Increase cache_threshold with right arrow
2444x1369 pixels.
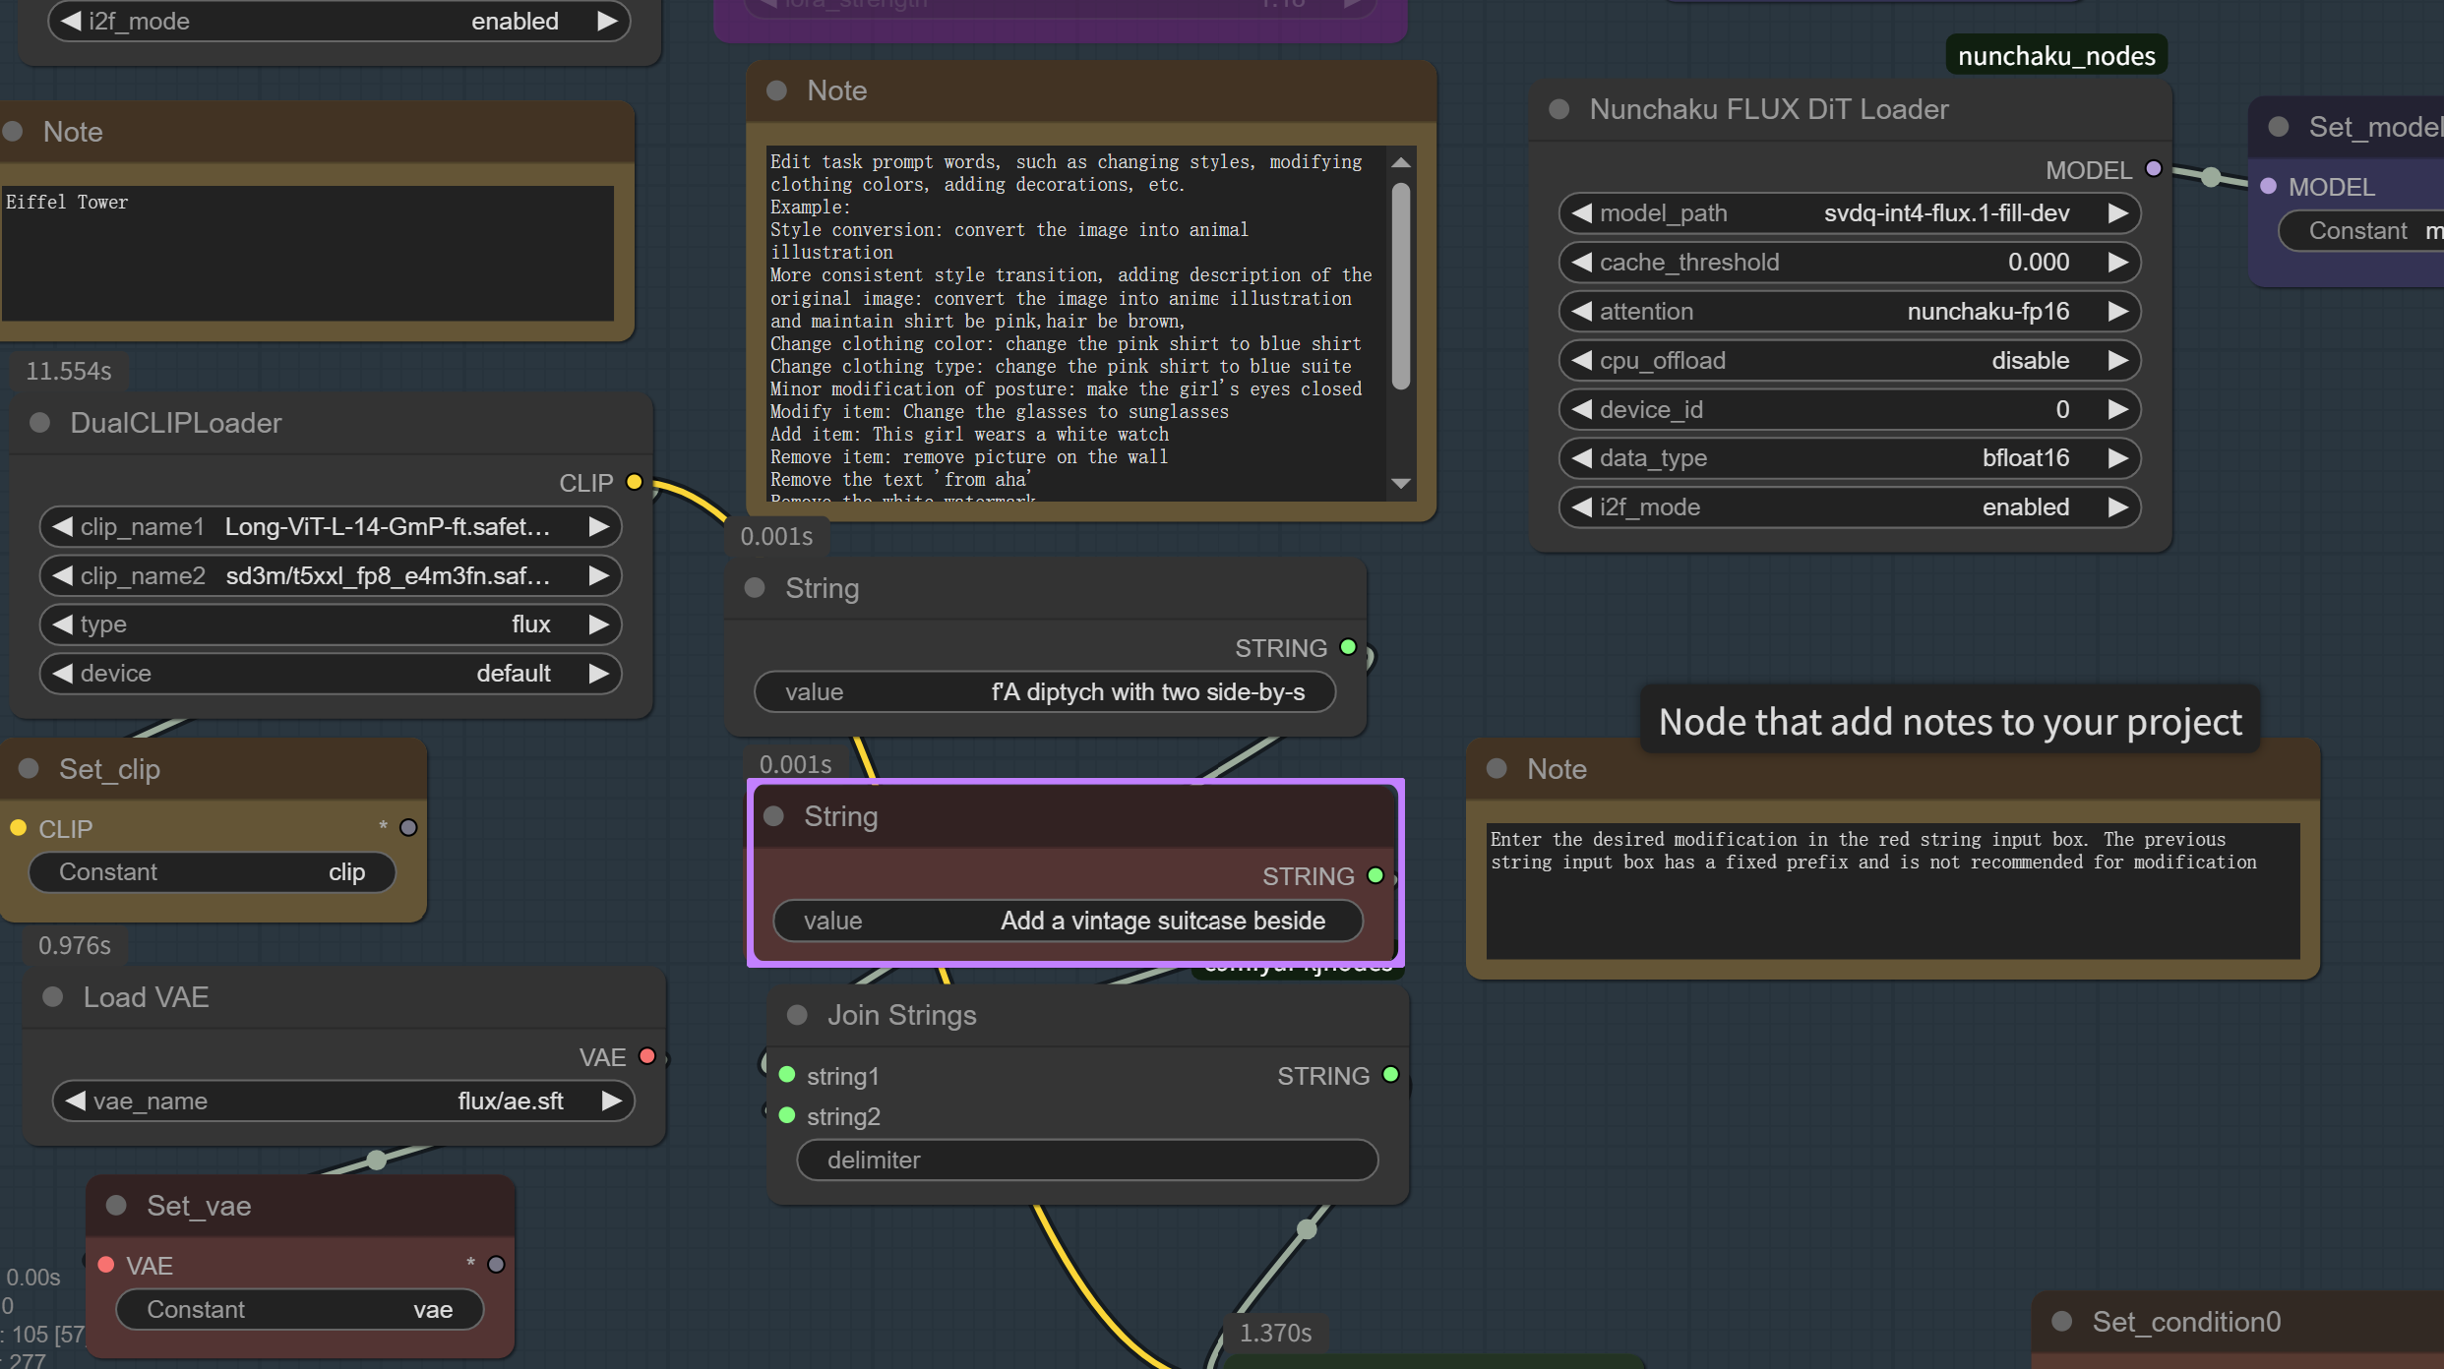point(2117,263)
